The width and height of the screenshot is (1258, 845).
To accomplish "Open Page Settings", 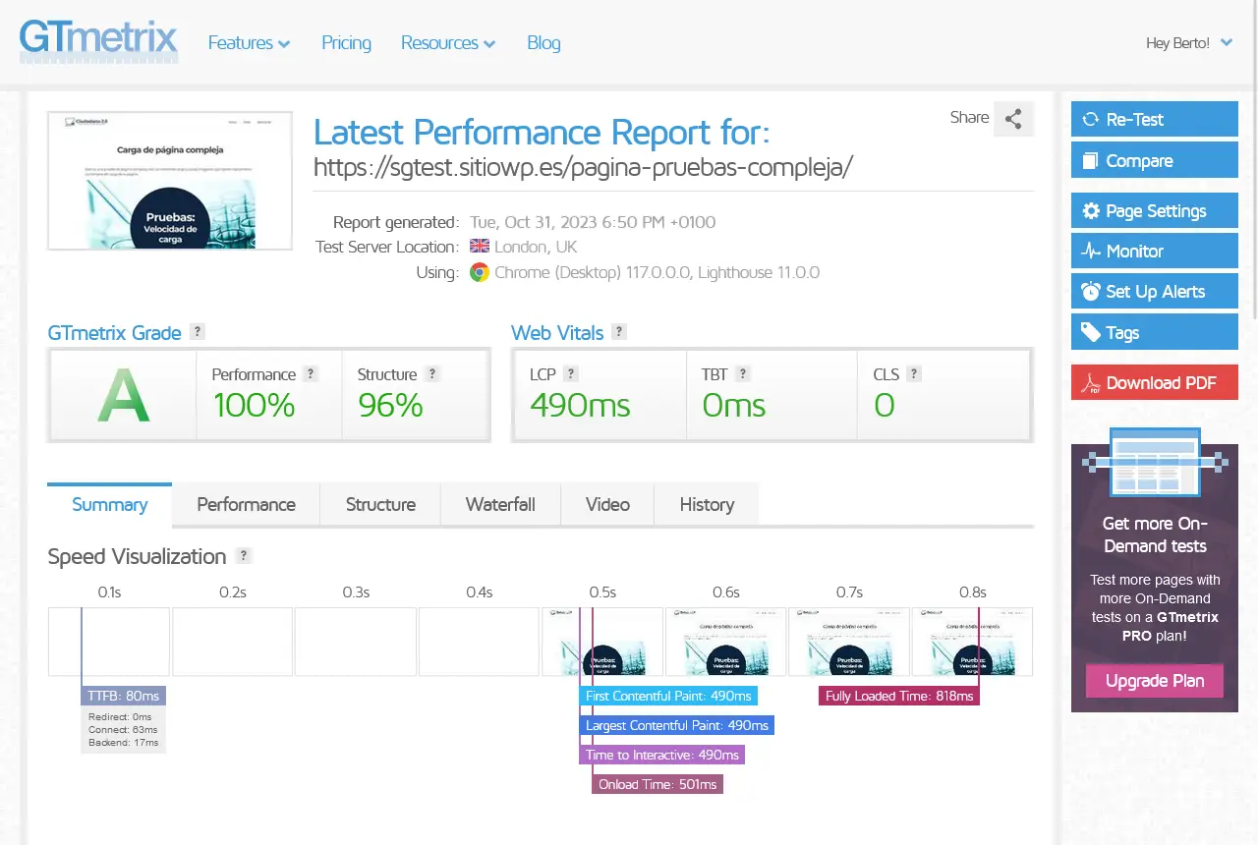I will tap(1155, 211).
